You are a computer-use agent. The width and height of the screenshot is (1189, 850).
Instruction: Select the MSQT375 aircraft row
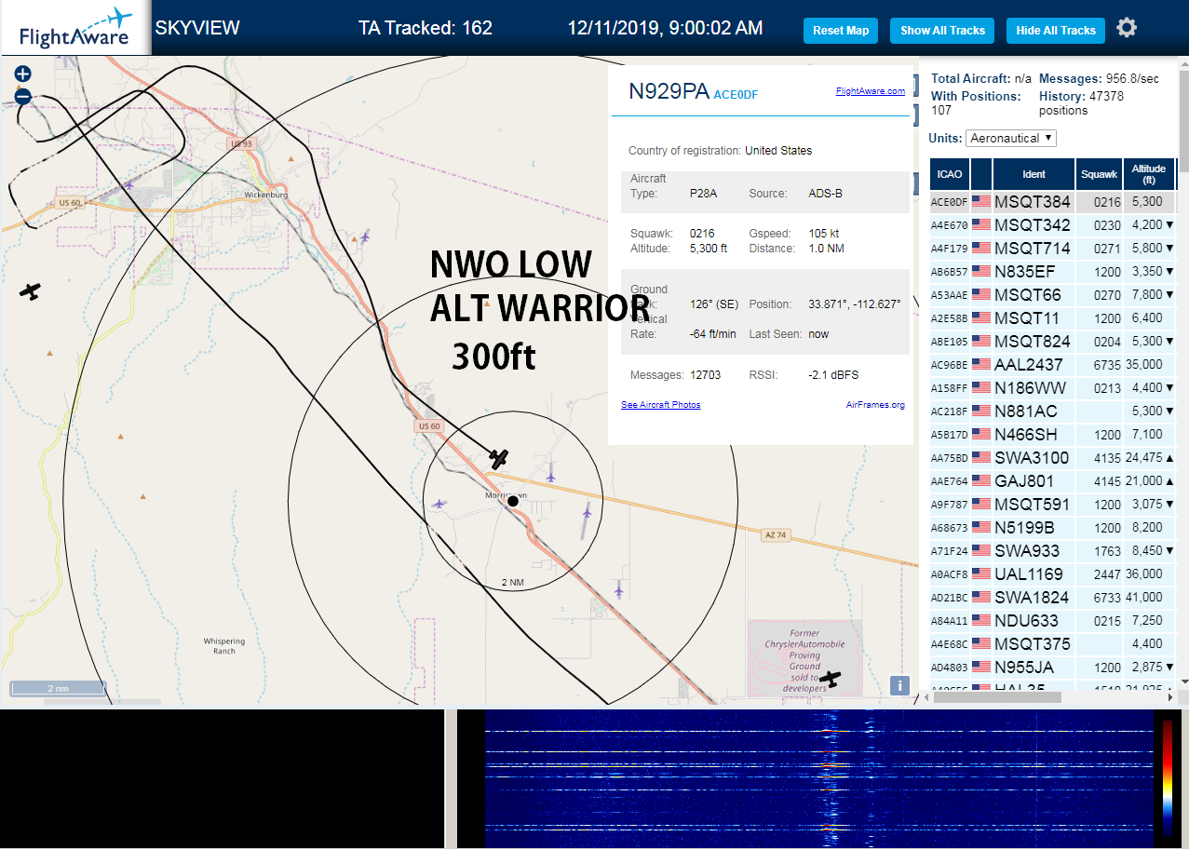tap(1053, 644)
